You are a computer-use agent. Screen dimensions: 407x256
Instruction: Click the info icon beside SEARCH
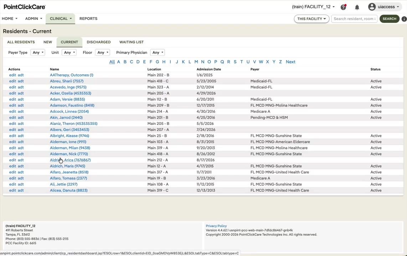click(404, 19)
